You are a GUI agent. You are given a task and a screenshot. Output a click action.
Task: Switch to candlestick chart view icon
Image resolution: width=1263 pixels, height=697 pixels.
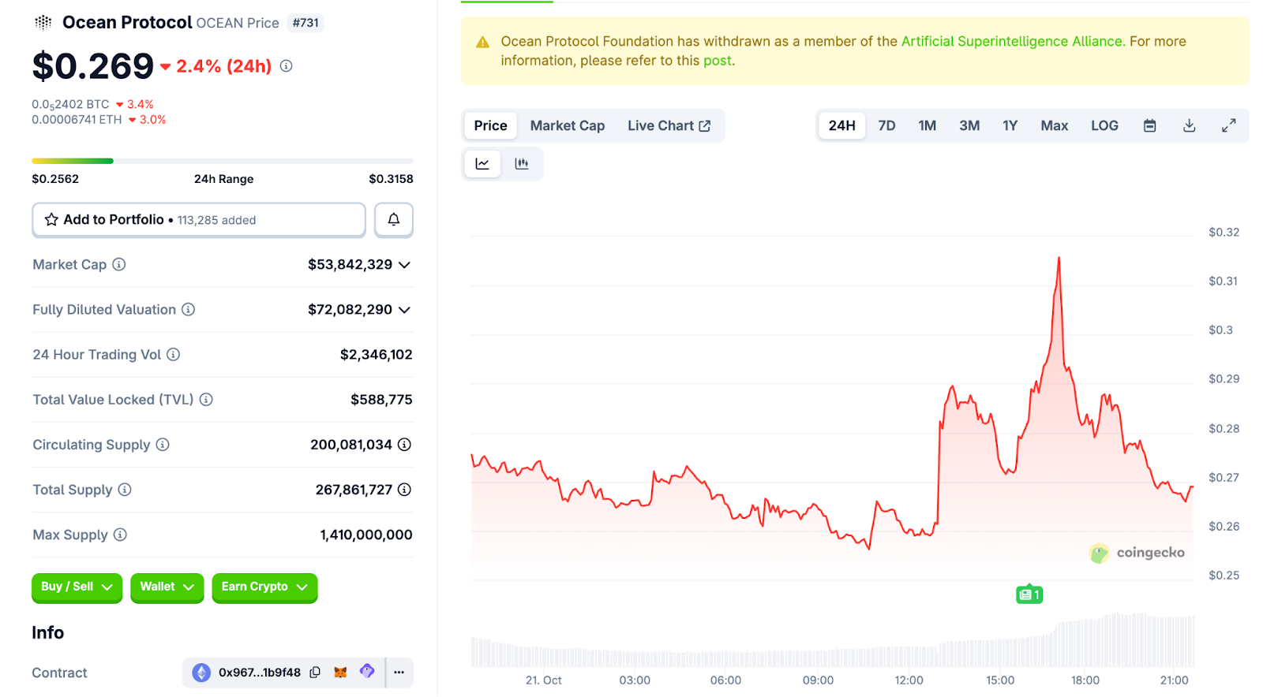[522, 164]
